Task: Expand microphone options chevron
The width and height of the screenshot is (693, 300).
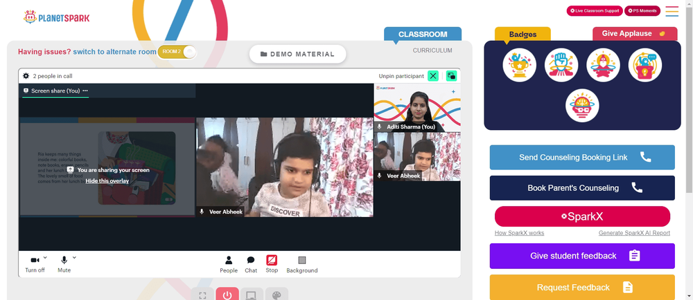Action: (x=74, y=257)
